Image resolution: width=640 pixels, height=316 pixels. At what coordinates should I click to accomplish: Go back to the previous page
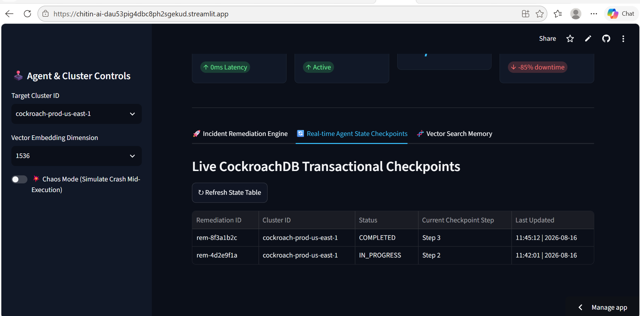pyautogui.click(x=9, y=14)
